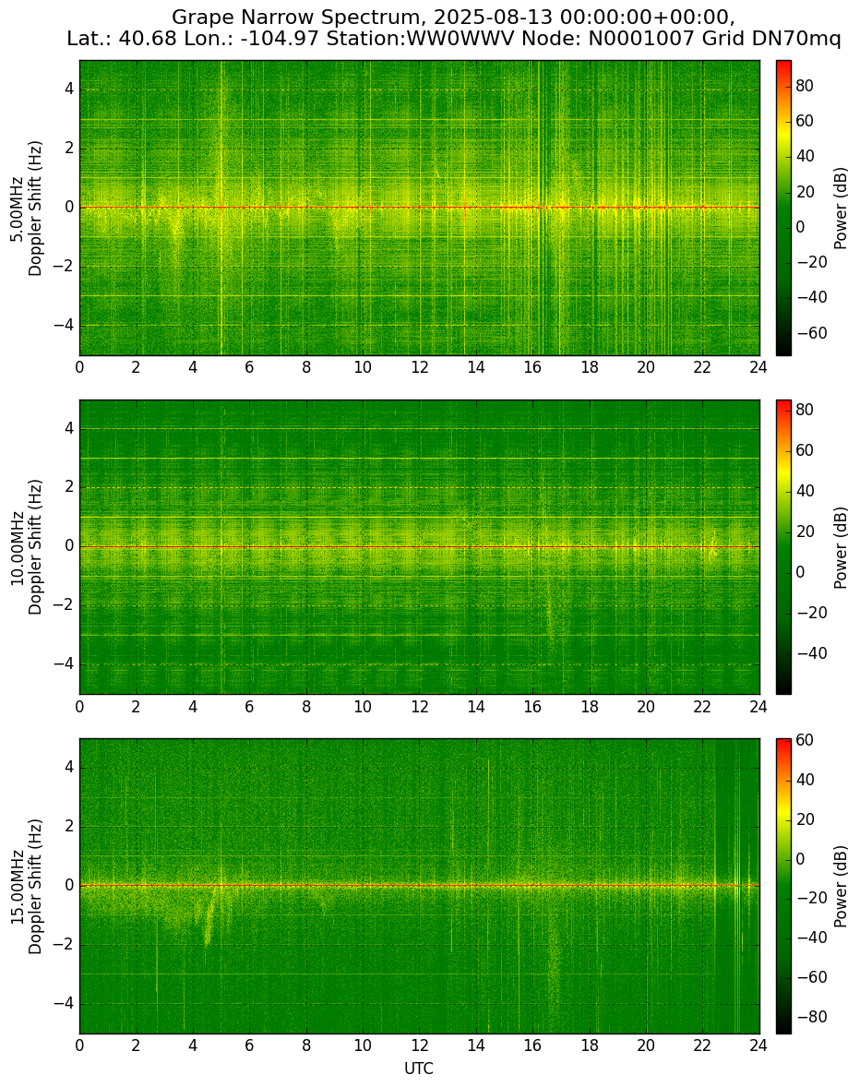Click the '20' tick on 10.00MHz colorbar
The width and height of the screenshot is (860, 1087).
[x=805, y=532]
